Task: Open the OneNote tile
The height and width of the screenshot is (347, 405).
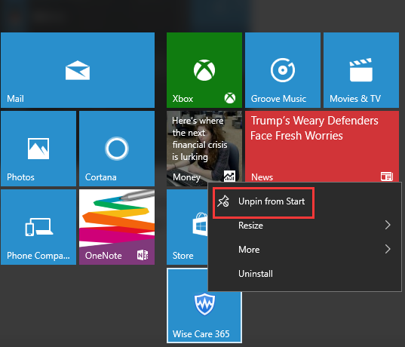Action: (117, 227)
